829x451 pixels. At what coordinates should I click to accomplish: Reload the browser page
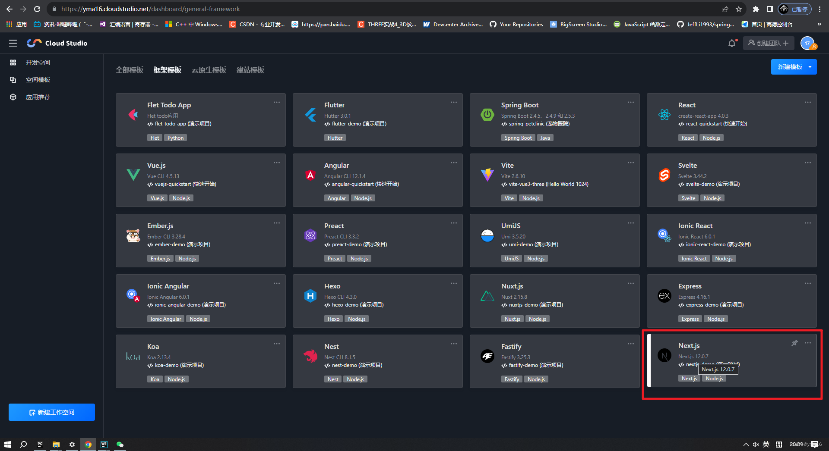pyautogui.click(x=37, y=9)
